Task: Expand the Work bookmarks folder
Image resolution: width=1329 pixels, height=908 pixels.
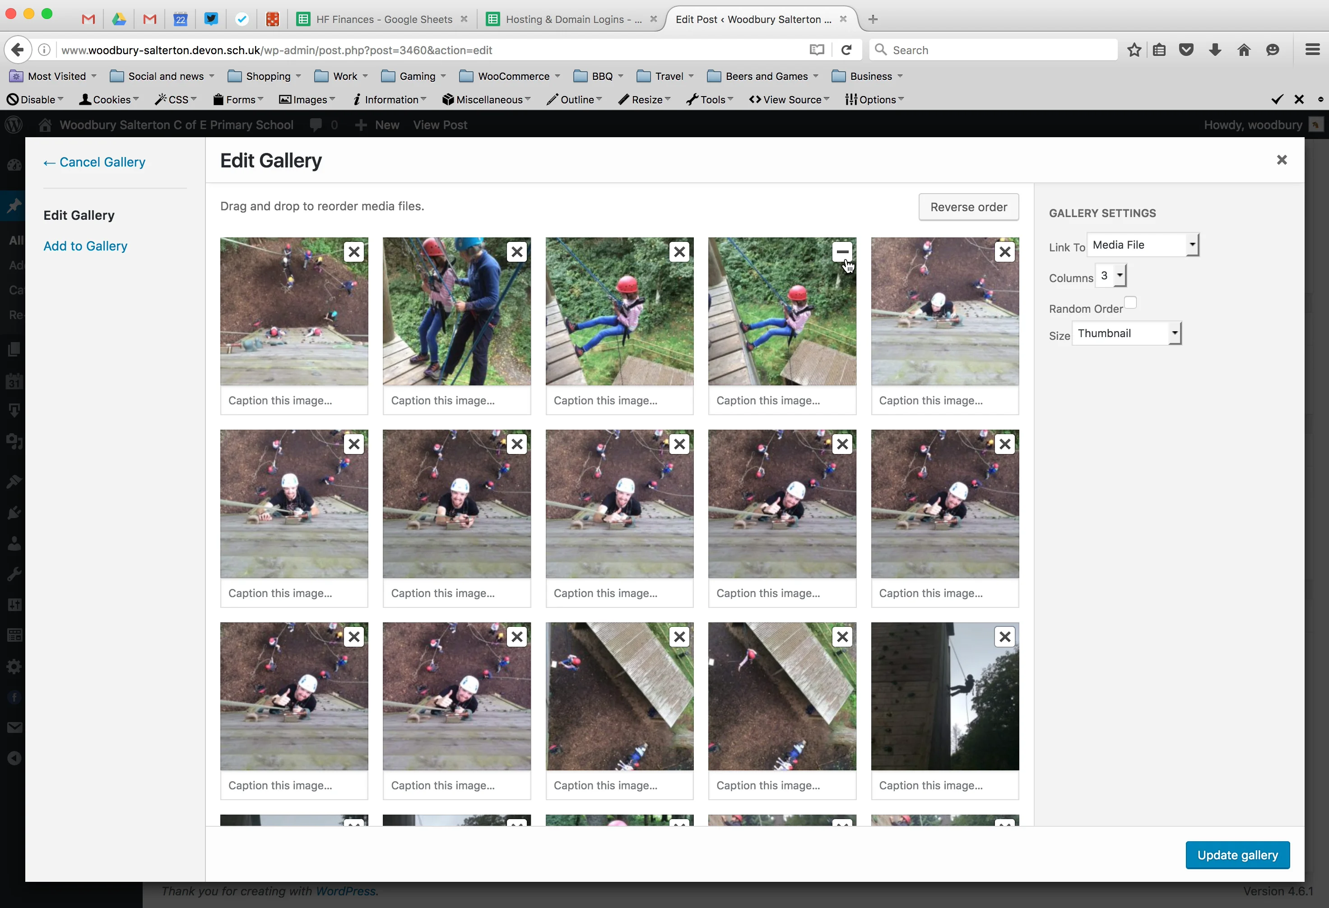Action: (x=341, y=76)
